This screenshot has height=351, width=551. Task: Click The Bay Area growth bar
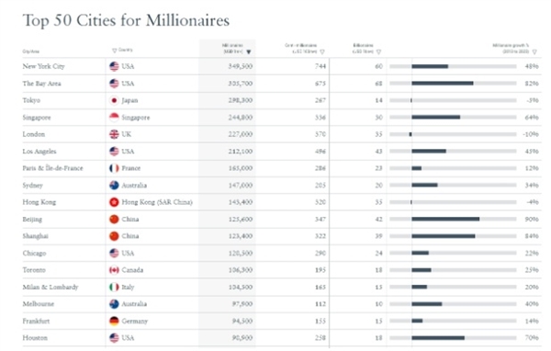click(x=453, y=84)
